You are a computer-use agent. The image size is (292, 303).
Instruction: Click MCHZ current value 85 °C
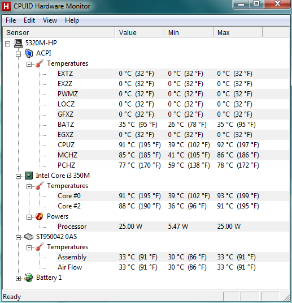[140, 155]
